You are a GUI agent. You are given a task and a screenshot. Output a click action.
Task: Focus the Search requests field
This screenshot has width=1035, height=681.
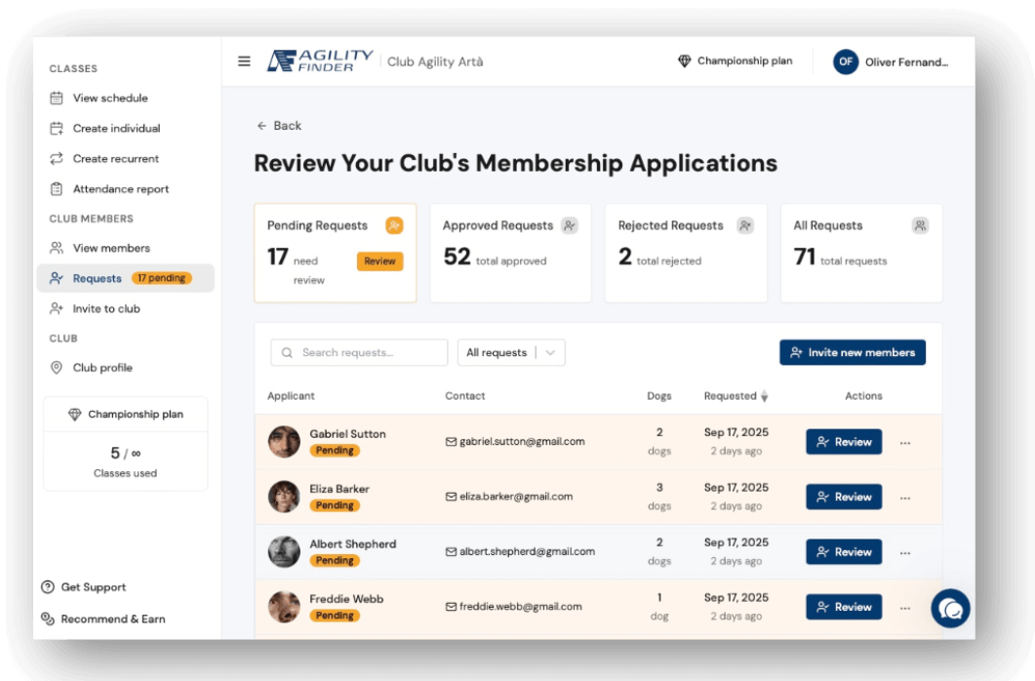359,352
